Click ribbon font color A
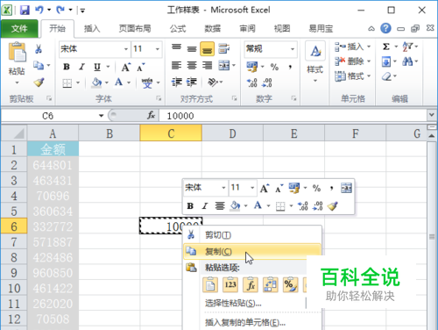The image size is (438, 330). tap(118, 82)
